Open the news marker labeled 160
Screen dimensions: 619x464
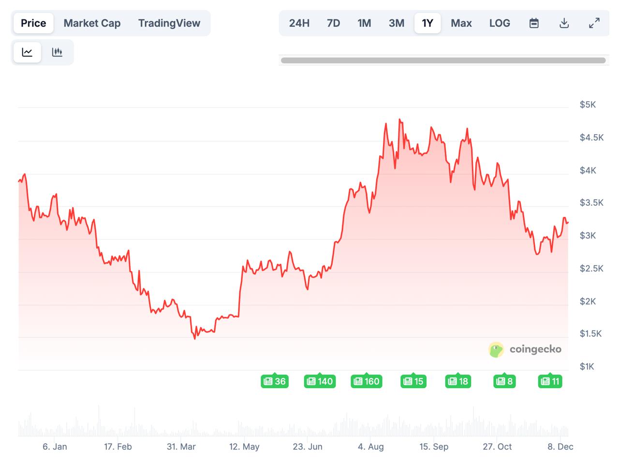tap(367, 381)
